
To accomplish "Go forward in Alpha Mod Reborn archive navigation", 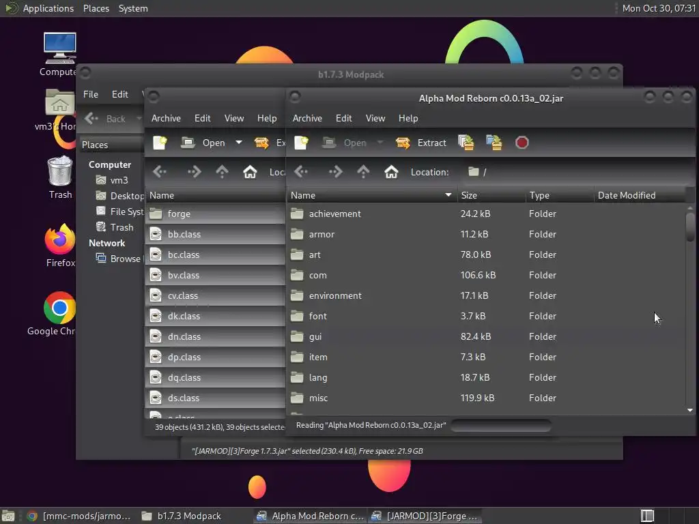I will tap(335, 171).
